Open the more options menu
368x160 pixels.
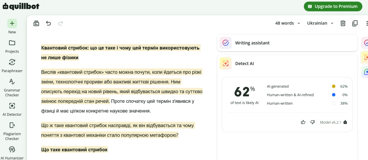(367, 23)
